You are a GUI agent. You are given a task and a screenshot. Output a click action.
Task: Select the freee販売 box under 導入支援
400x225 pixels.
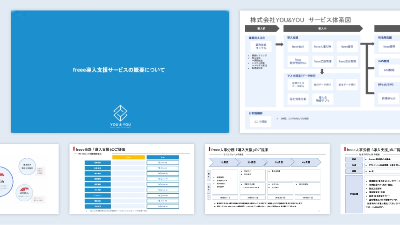(x=347, y=47)
